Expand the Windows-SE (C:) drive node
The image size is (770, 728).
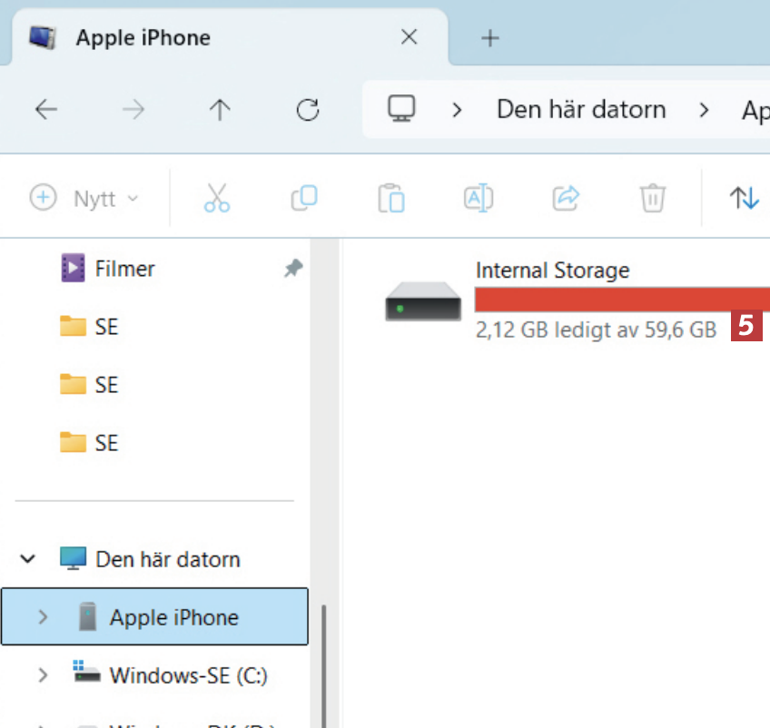(x=42, y=675)
